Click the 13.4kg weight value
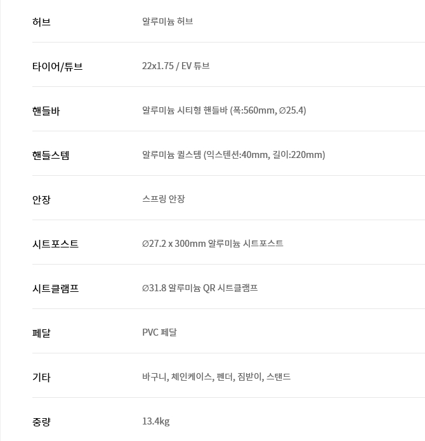The height and width of the screenshot is (441, 425). tap(156, 421)
